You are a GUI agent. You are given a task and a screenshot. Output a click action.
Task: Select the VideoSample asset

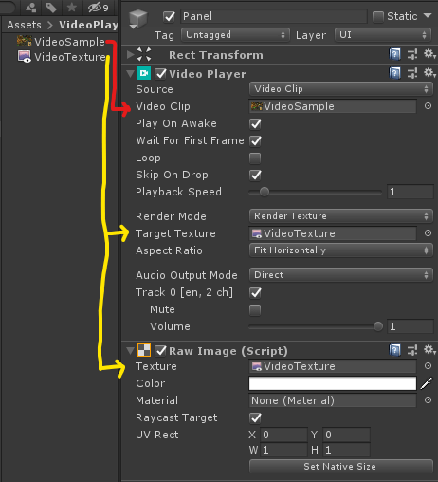point(61,42)
